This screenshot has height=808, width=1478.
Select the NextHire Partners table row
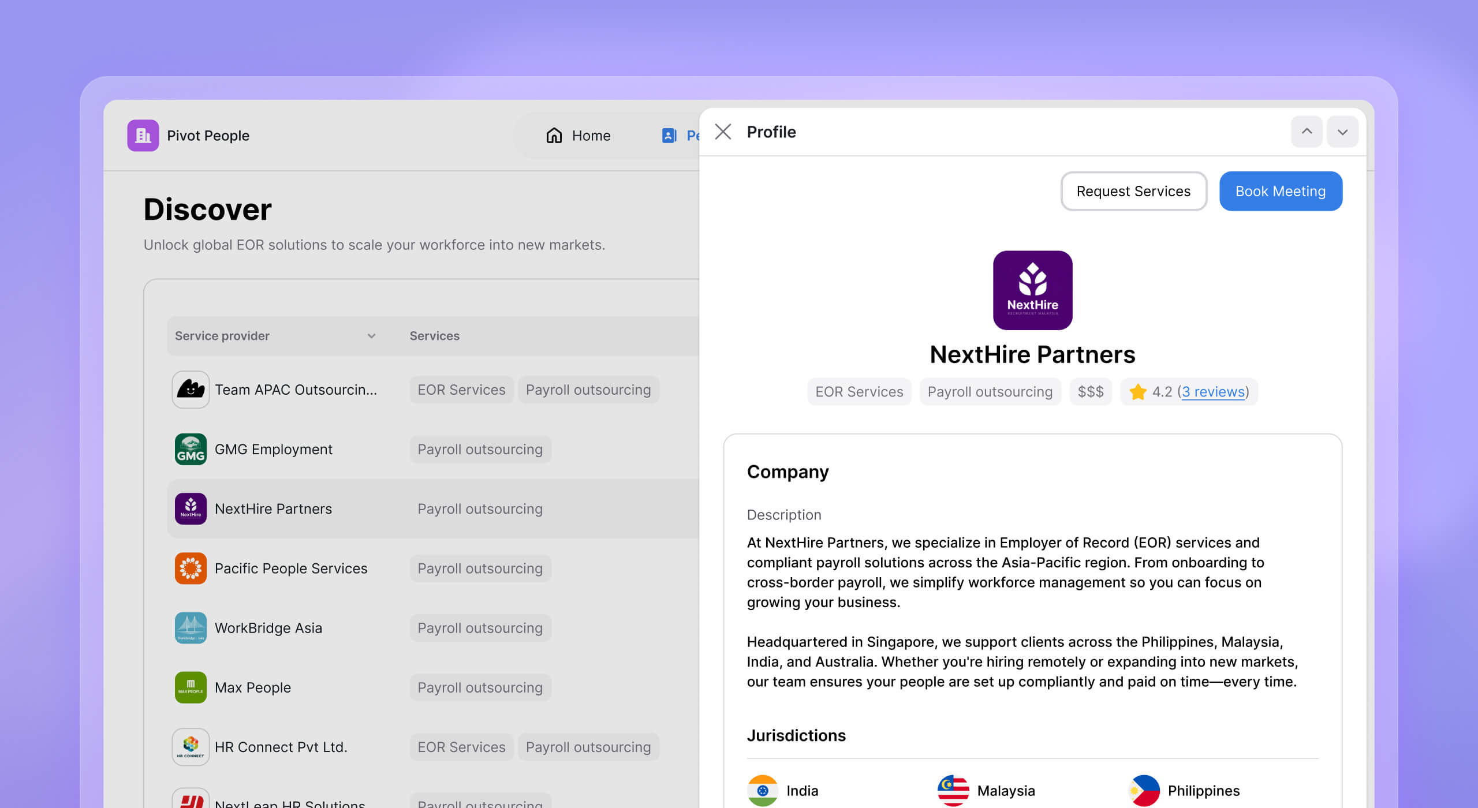273,509
